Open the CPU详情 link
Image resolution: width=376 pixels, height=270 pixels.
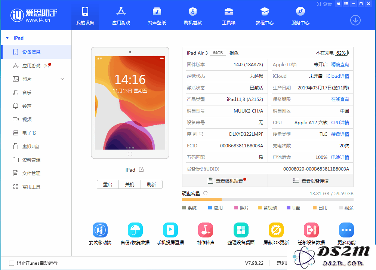340,122
